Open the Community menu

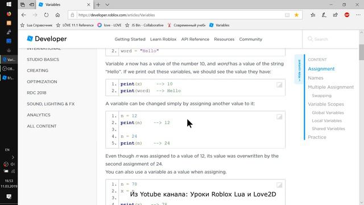[250, 39]
